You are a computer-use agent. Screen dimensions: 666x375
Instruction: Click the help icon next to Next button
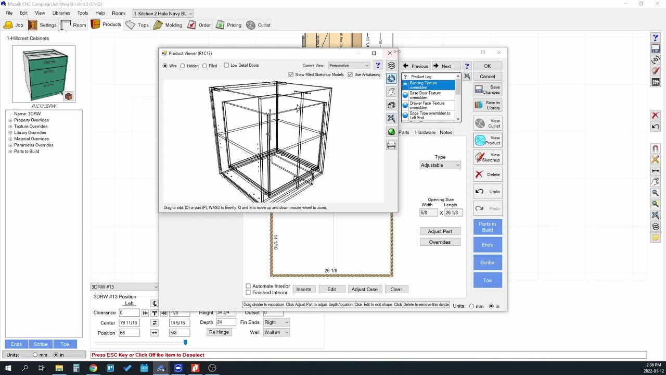(467, 66)
